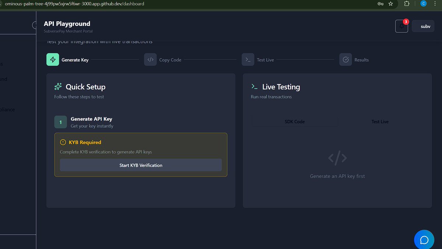Screen dimensions: 442x249
Task: Click 'Follow these steps to test' text
Action: coord(79,97)
